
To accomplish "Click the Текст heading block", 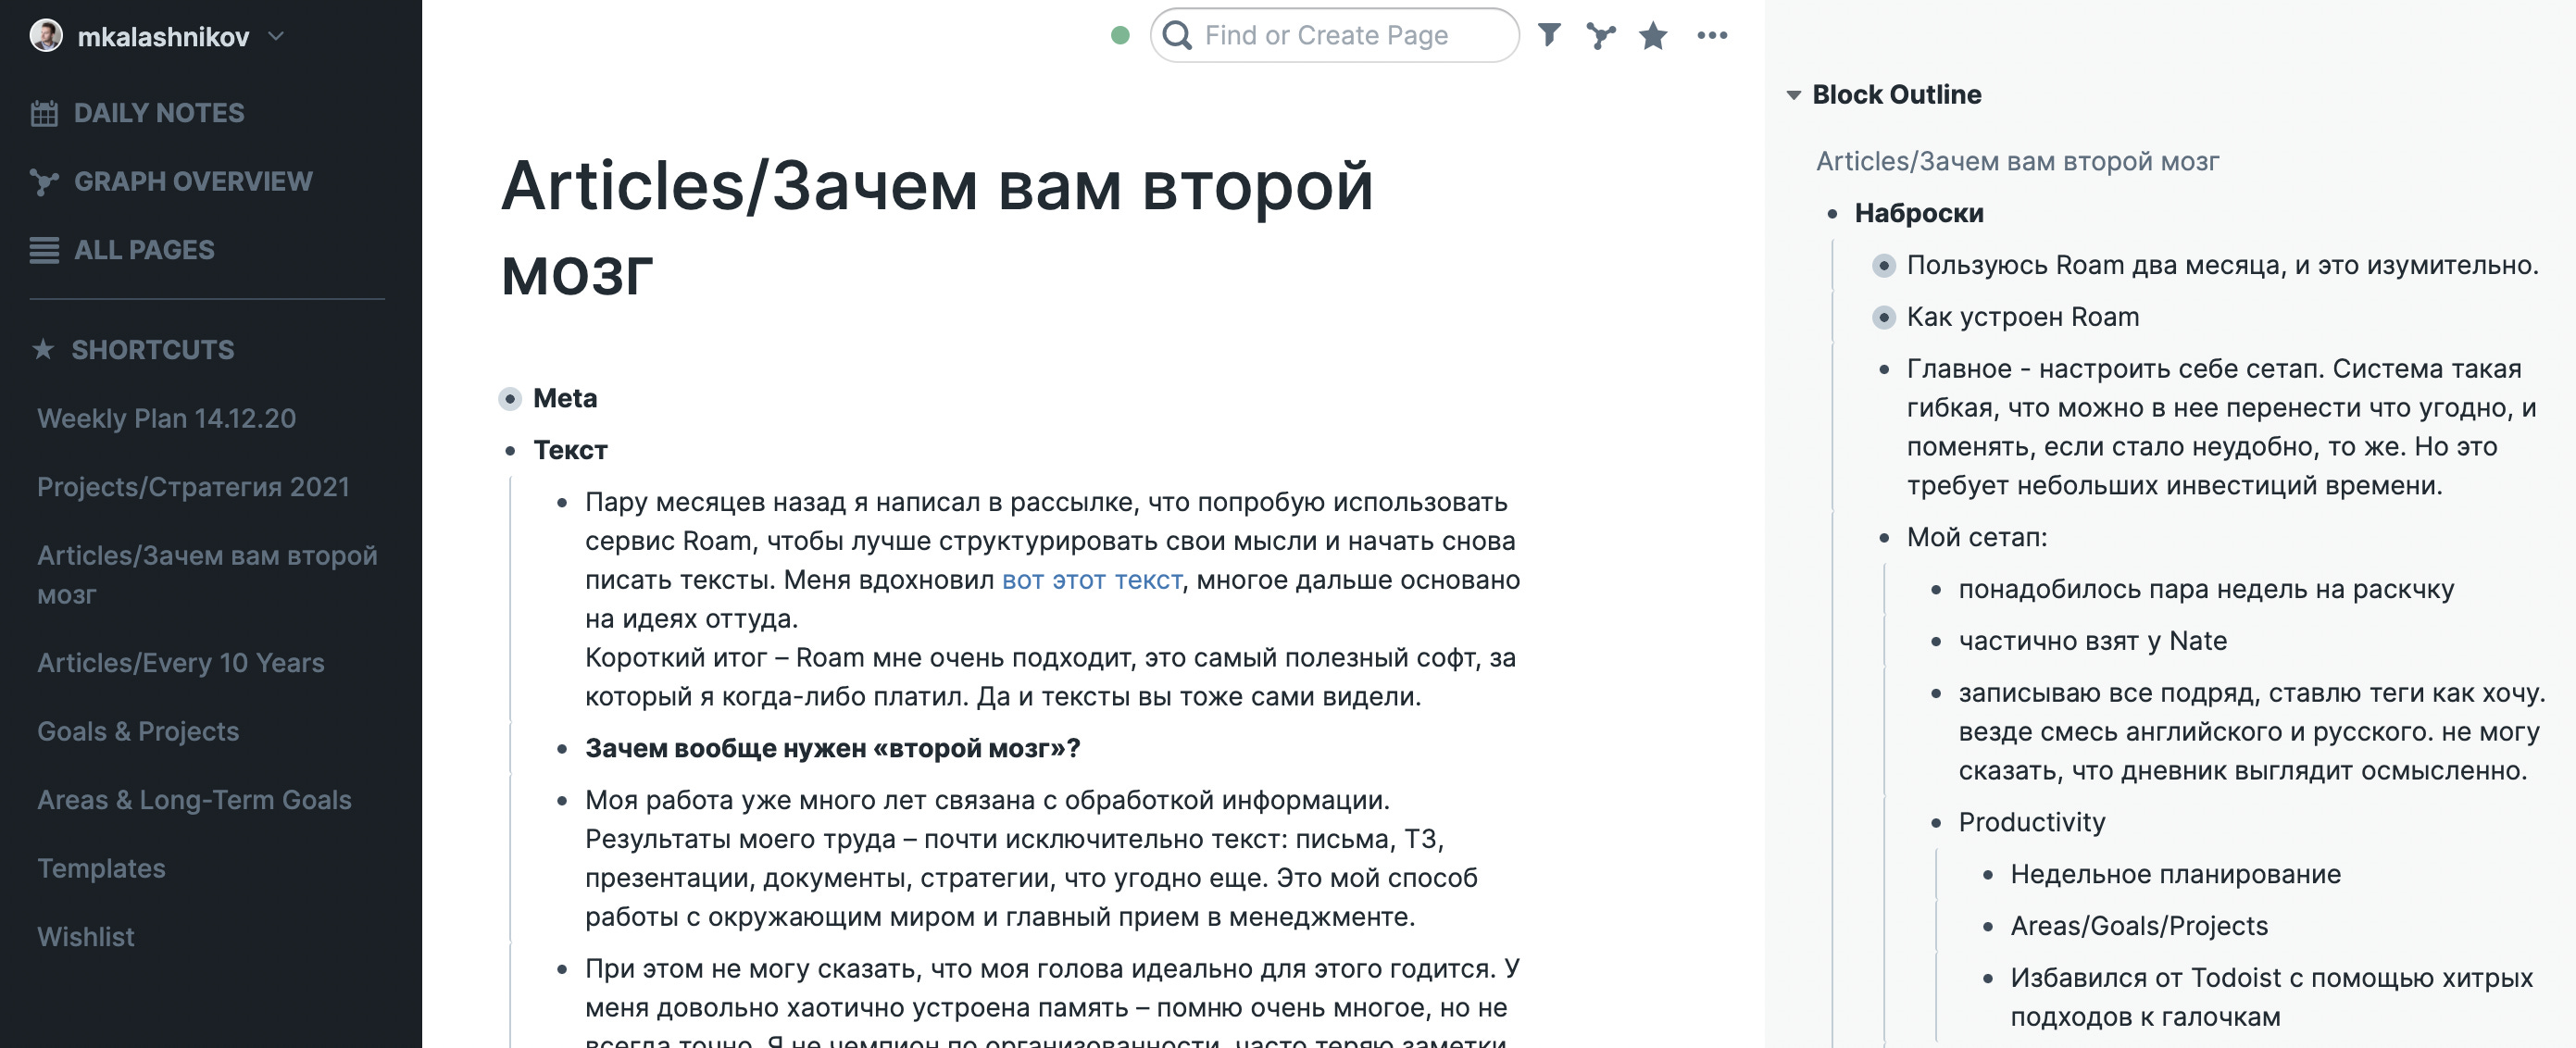I will (x=570, y=450).
